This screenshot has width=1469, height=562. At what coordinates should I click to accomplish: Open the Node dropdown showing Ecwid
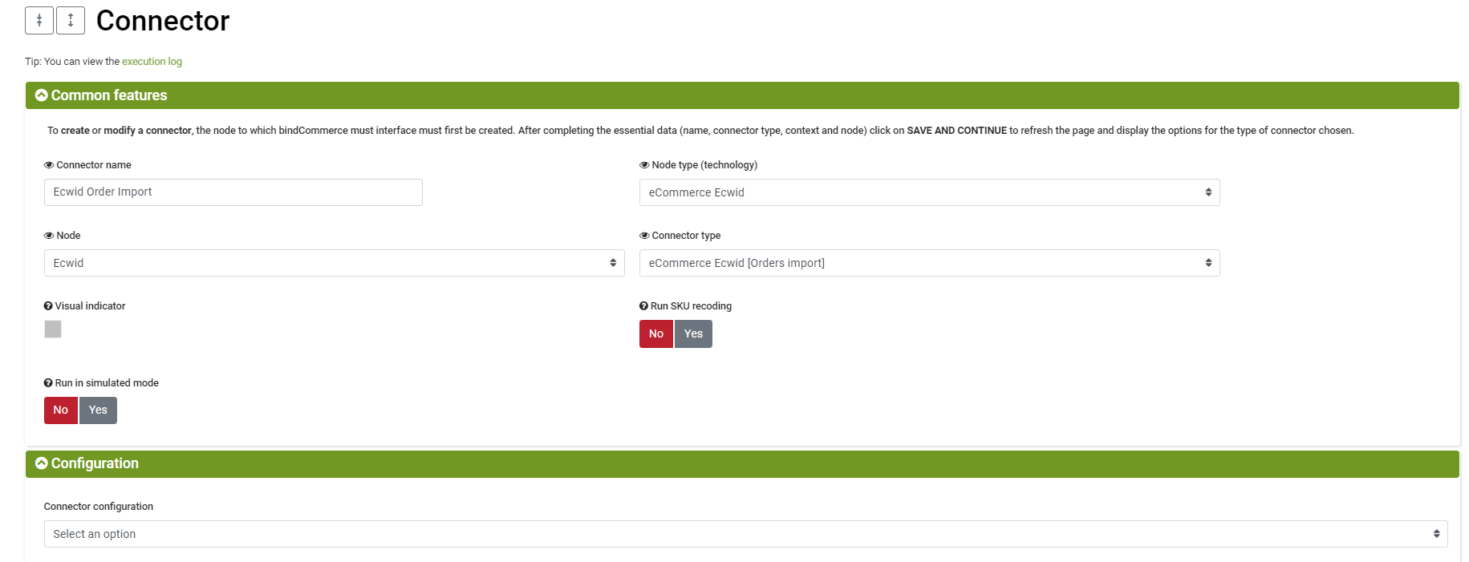click(334, 263)
